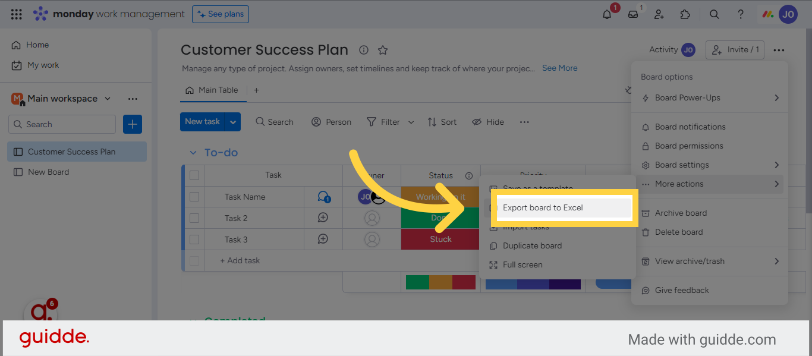Open Main workspace dropdown chevron
Viewport: 812px width, 356px height.
pos(108,99)
